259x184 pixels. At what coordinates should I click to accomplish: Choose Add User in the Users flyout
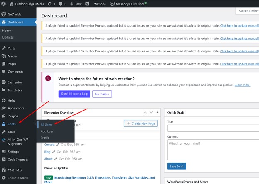pos(47,131)
